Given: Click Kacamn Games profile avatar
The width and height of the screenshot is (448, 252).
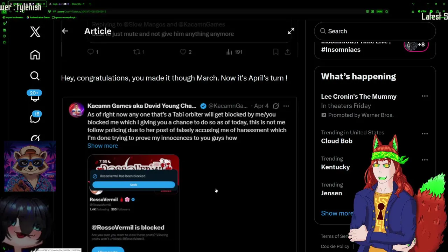Looking at the screenshot, I should (x=76, y=110).
